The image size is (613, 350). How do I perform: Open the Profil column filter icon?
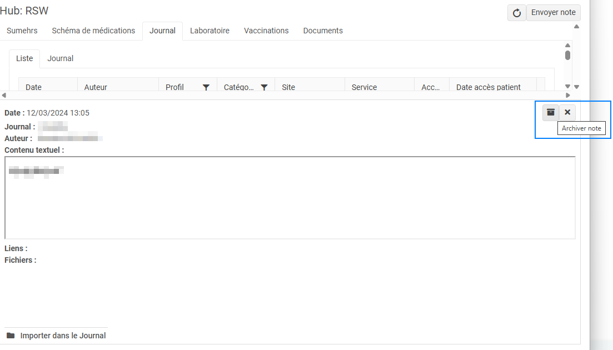point(206,87)
